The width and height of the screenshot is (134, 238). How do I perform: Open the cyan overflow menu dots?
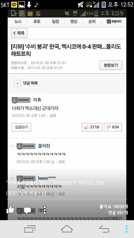[x=126, y=229]
